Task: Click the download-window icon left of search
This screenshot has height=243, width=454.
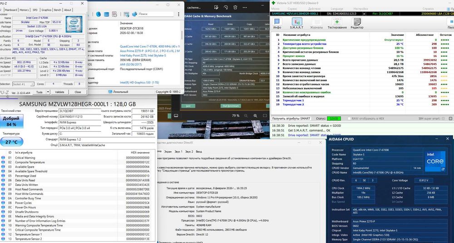Action: (126, 14)
